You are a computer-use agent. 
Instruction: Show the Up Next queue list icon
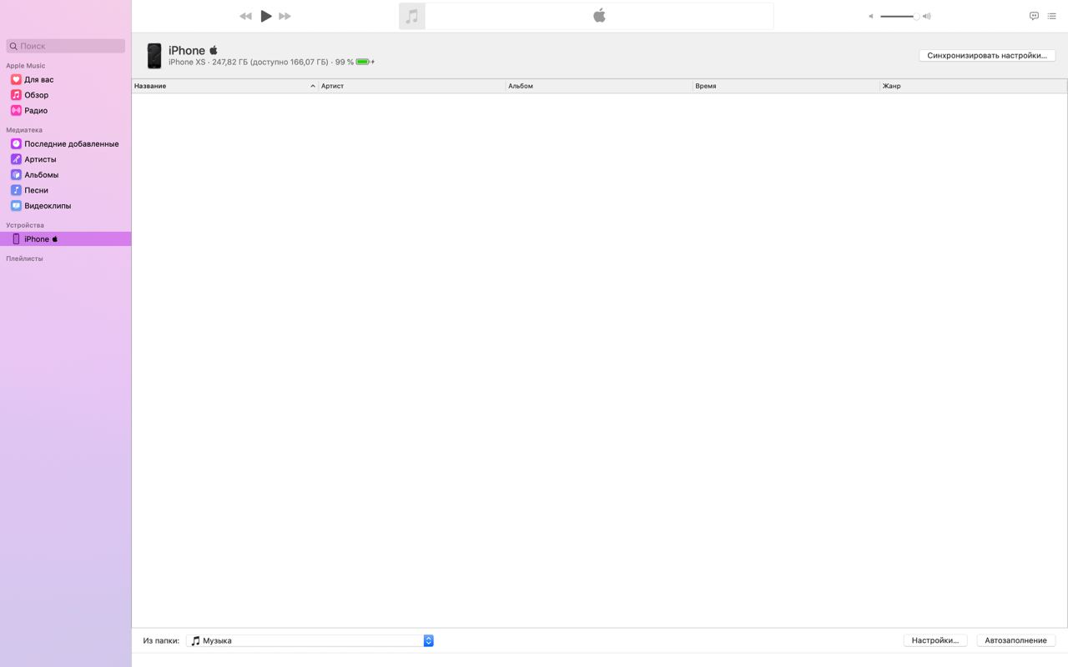(x=1052, y=16)
